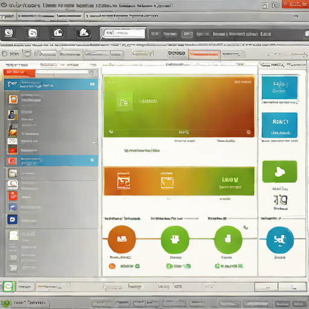Expand the small arrow at sidebar list edge

pyautogui.click(x=94, y=142)
